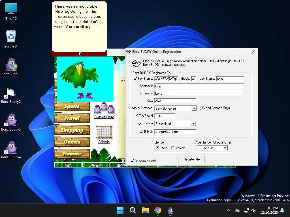Click the parrot's speech bubble
Screen dimensions: 290x217
pyautogui.click(x=79, y=27)
